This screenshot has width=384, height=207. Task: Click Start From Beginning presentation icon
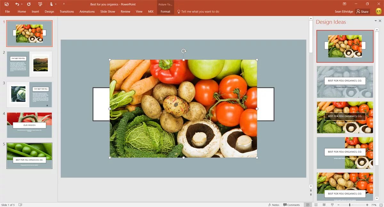[x=40, y=4]
